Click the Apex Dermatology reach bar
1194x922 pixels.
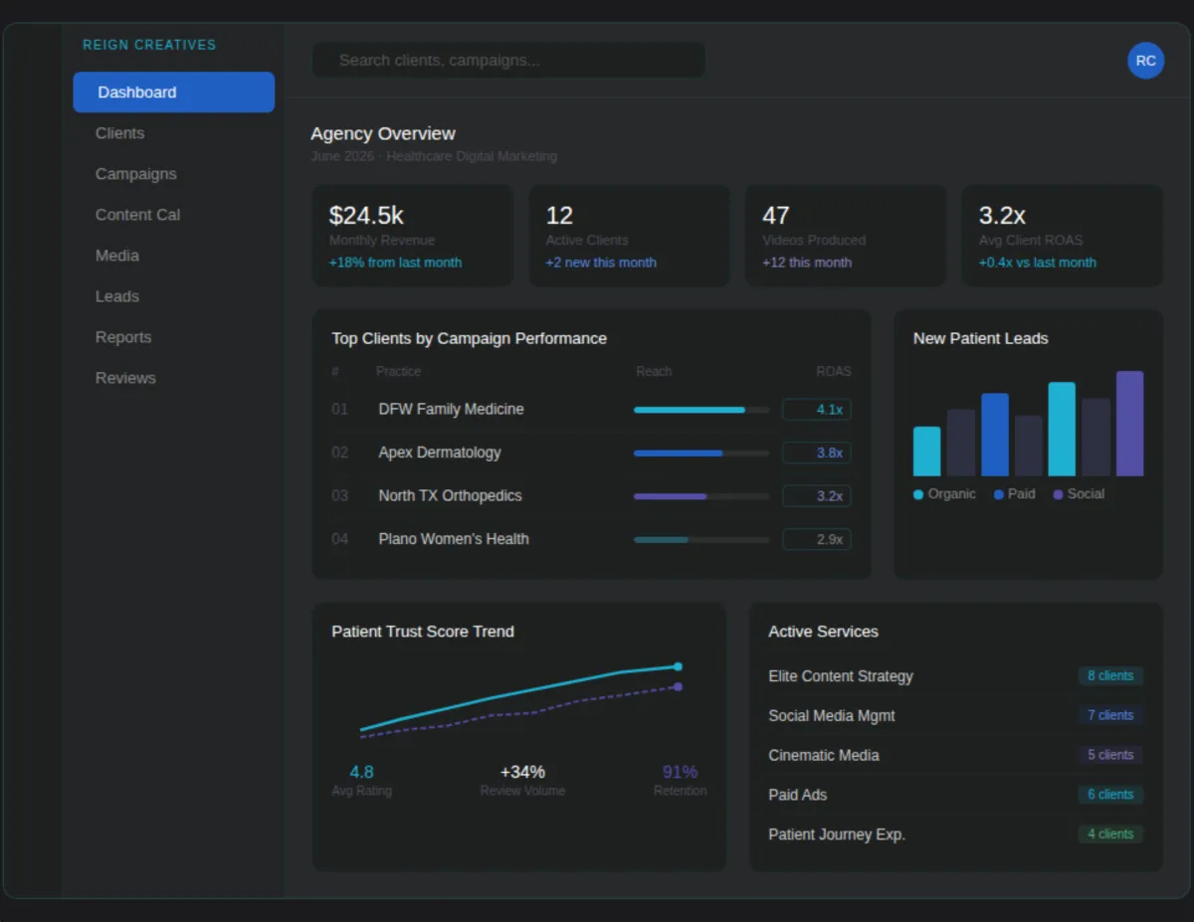701,454
